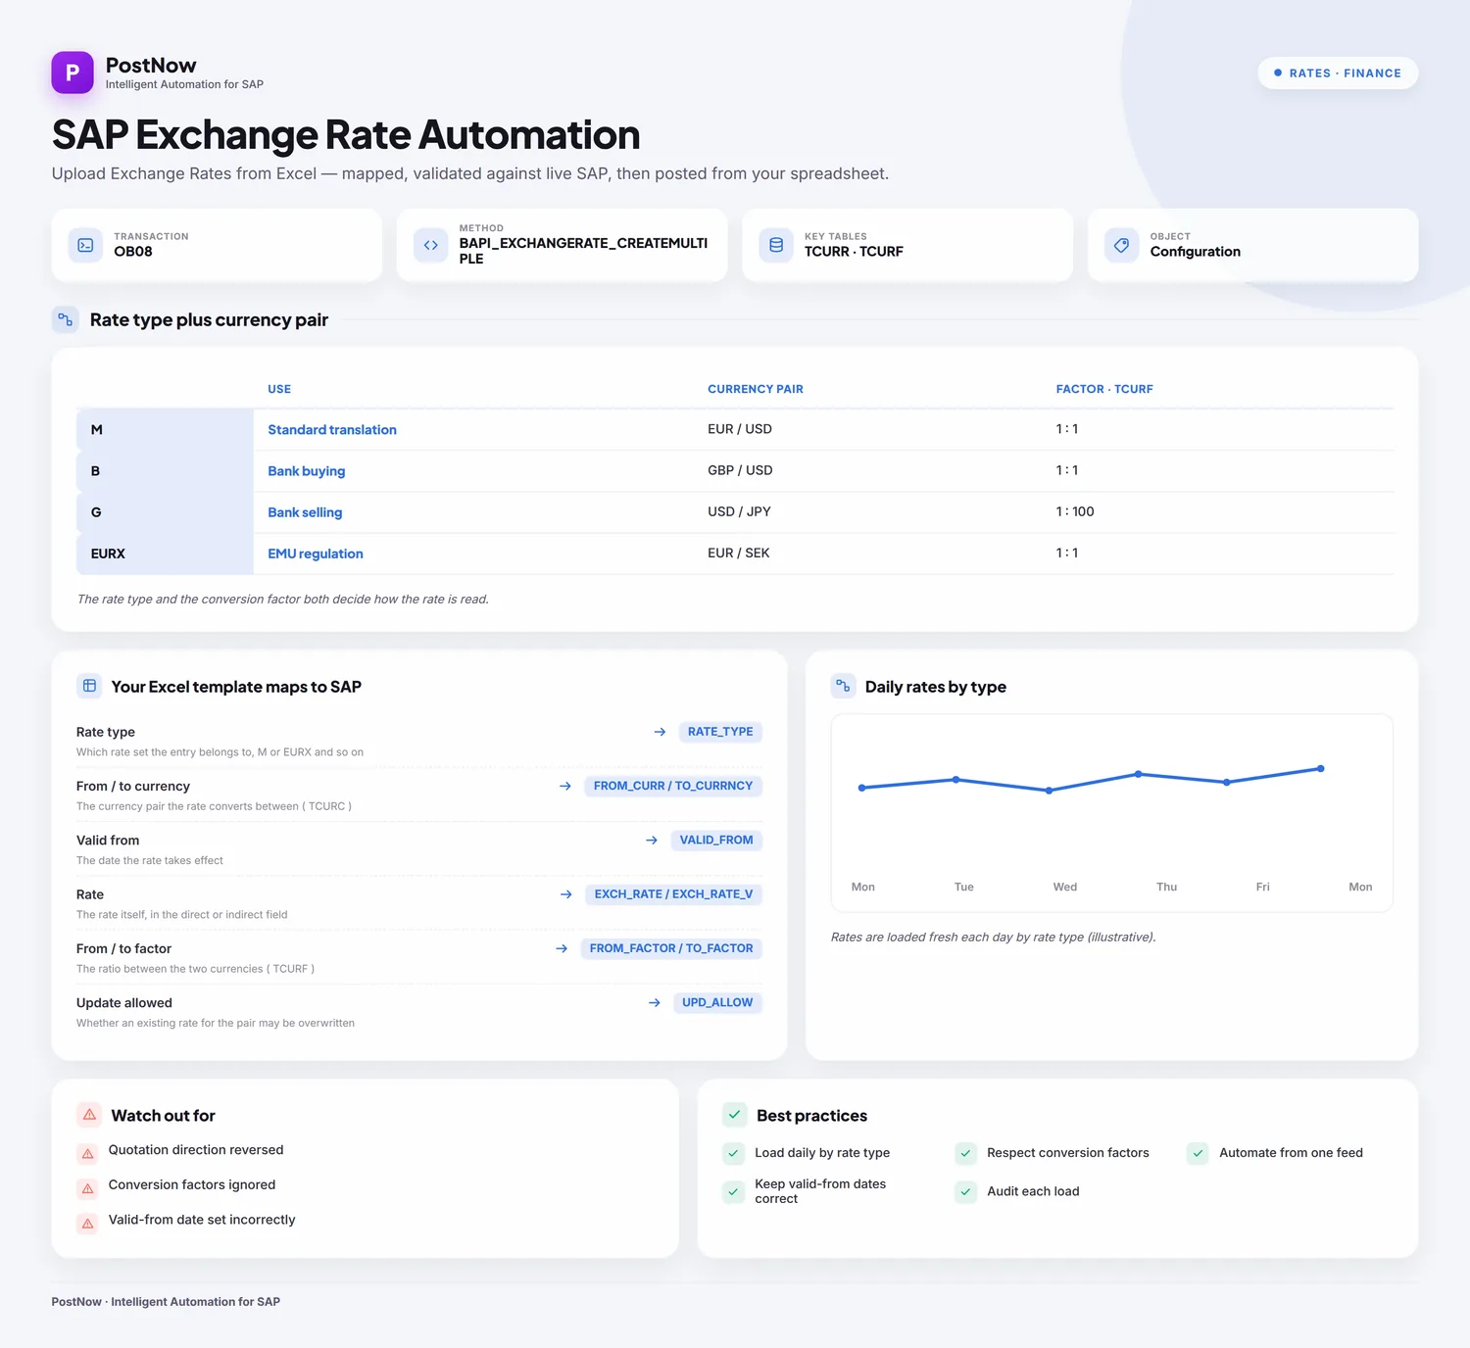Viewport: 1470px width, 1348px height.
Task: Click the EUR / SEK currency pair cell
Action: pyautogui.click(x=739, y=553)
